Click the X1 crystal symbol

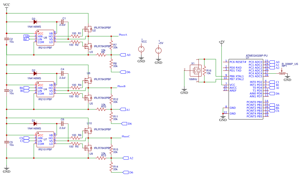point(196,70)
